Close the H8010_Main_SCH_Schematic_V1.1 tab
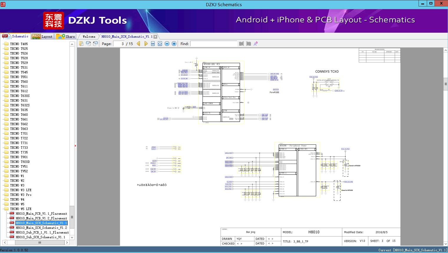This screenshot has width=448, height=253. (x=156, y=37)
